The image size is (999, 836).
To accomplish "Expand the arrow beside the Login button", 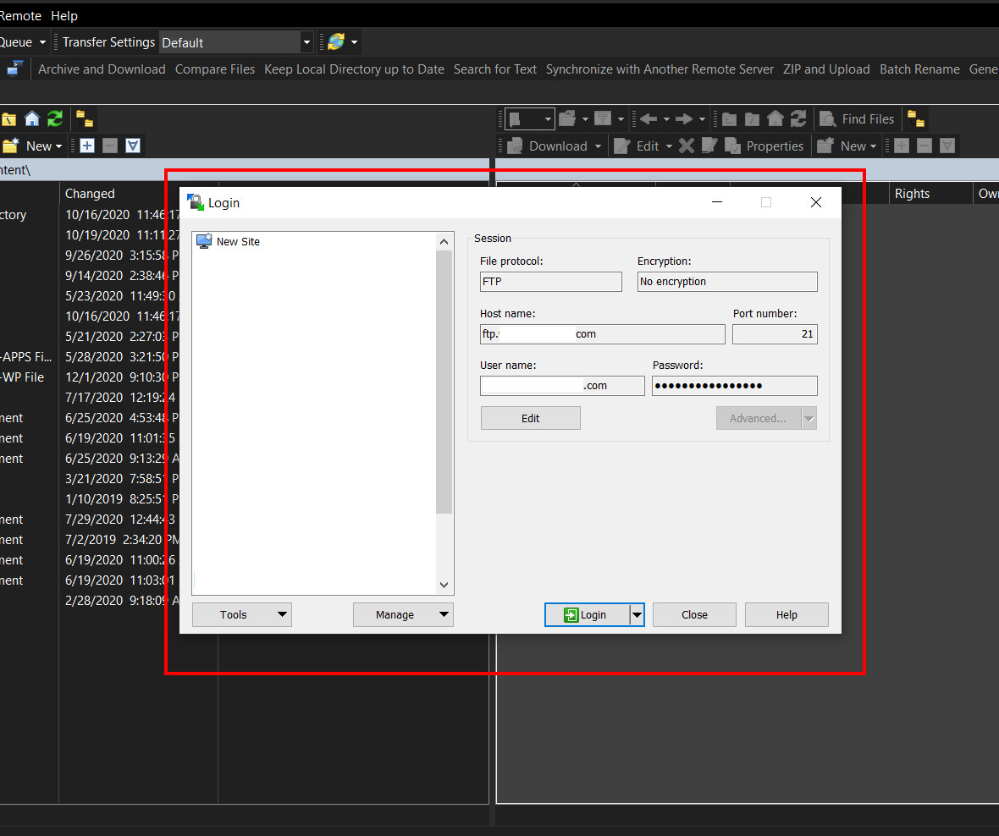I will pyautogui.click(x=637, y=615).
